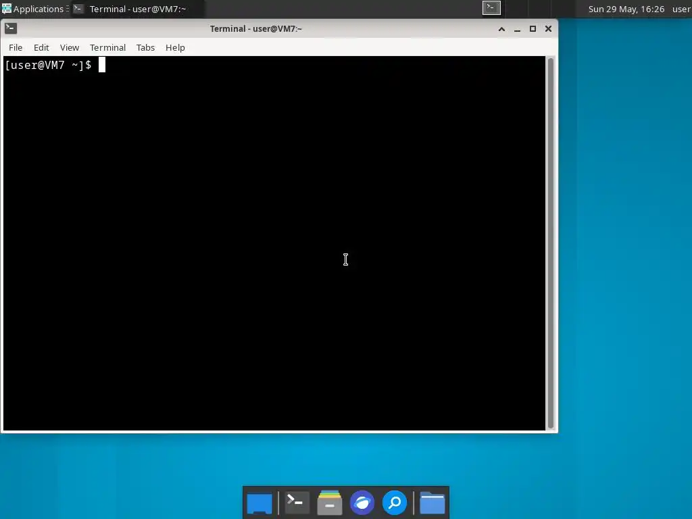This screenshot has height=519, width=692.
Task: Open application finder magnifier in dock
Action: click(x=395, y=503)
